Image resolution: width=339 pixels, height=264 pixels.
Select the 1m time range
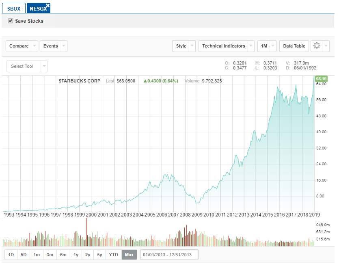pyautogui.click(x=37, y=255)
